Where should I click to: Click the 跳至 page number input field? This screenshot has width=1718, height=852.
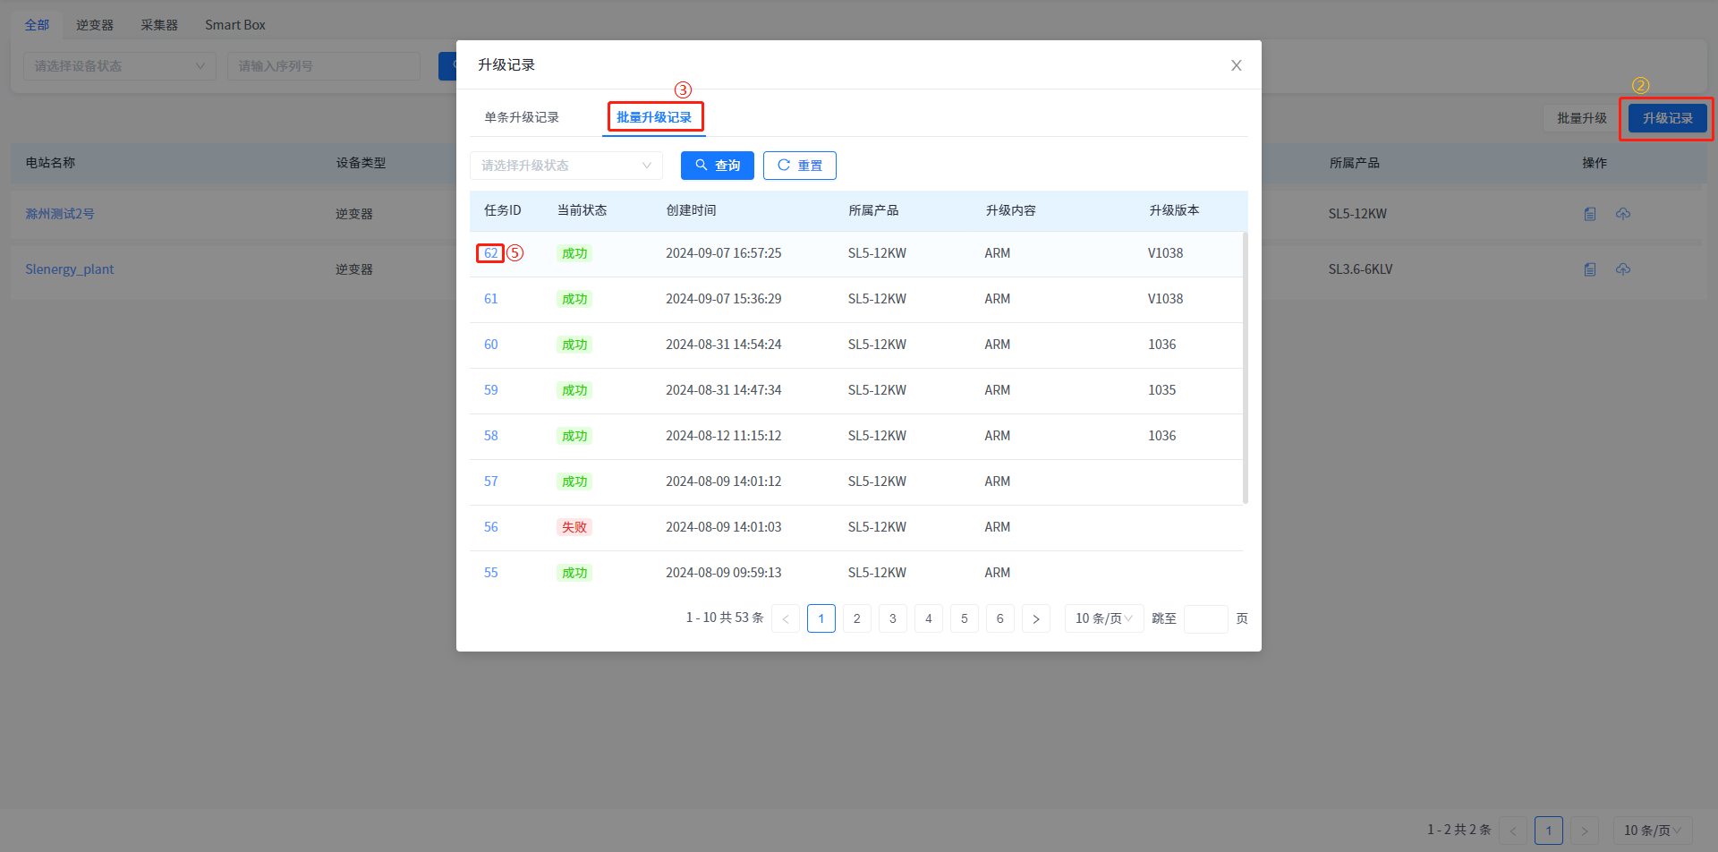pos(1205,618)
